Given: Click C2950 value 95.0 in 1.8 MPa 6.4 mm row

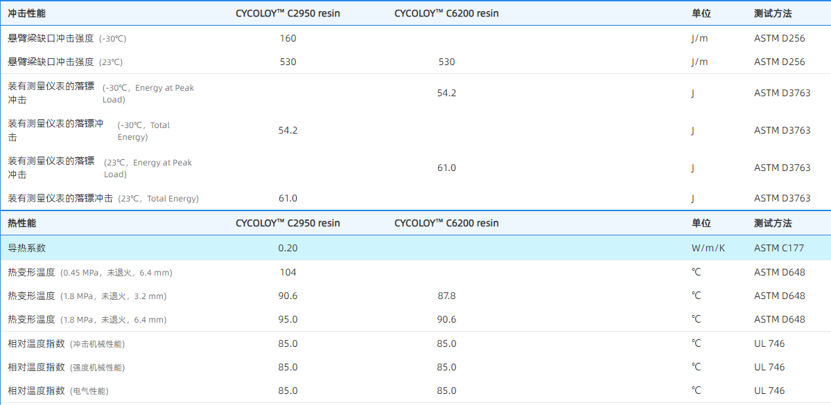Looking at the screenshot, I should [x=288, y=320].
